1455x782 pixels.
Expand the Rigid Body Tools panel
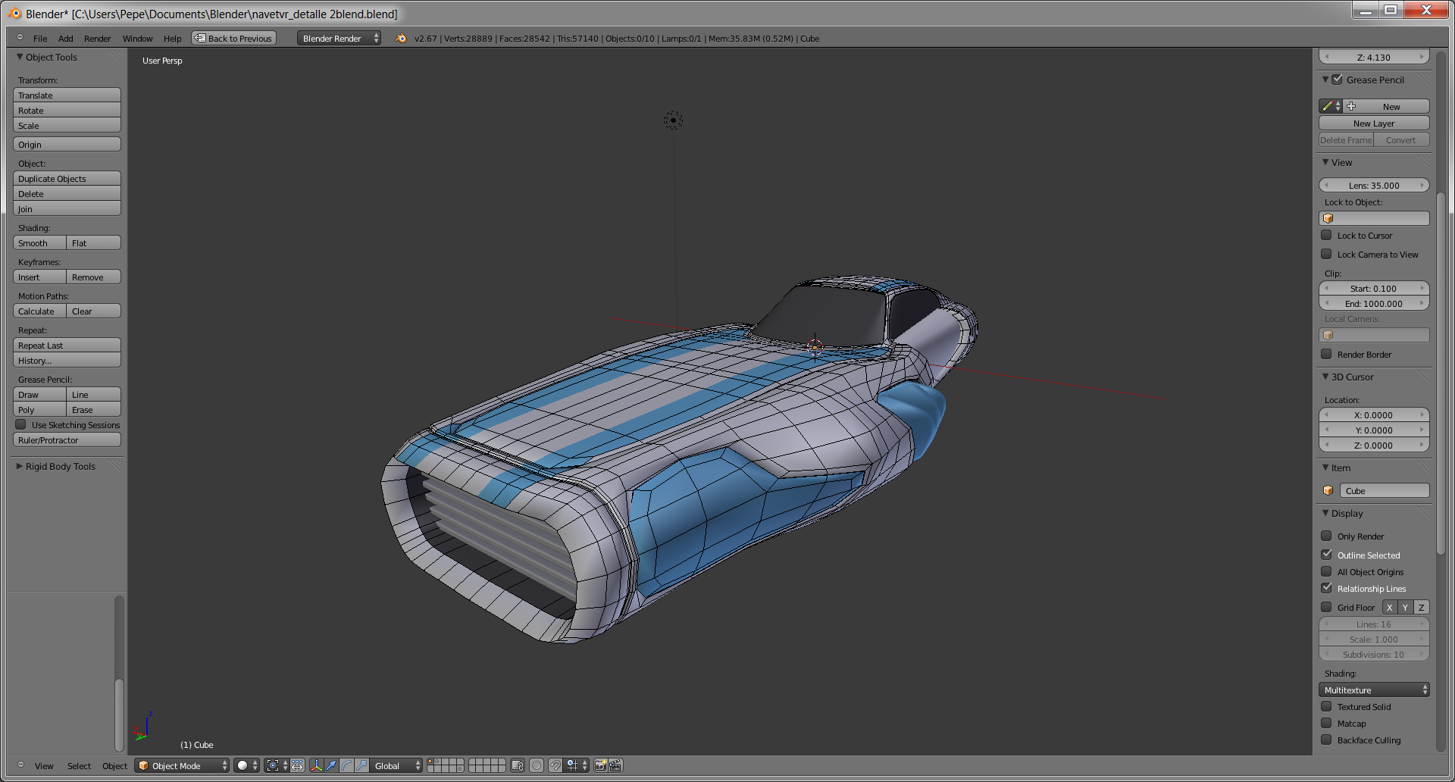click(x=60, y=467)
